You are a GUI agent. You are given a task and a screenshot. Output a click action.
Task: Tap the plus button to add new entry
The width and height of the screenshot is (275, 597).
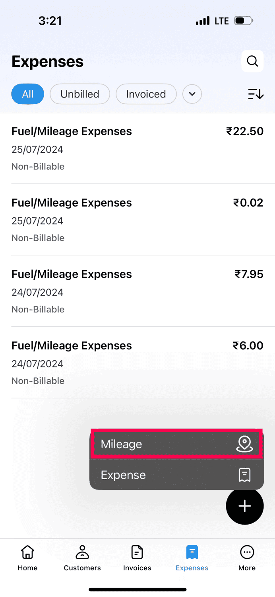245,506
